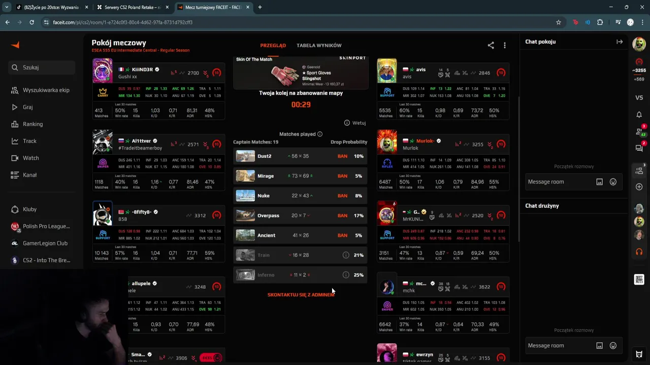Open the friends icon with 42 badge
The width and height of the screenshot is (650, 365).
pyautogui.click(x=639, y=131)
